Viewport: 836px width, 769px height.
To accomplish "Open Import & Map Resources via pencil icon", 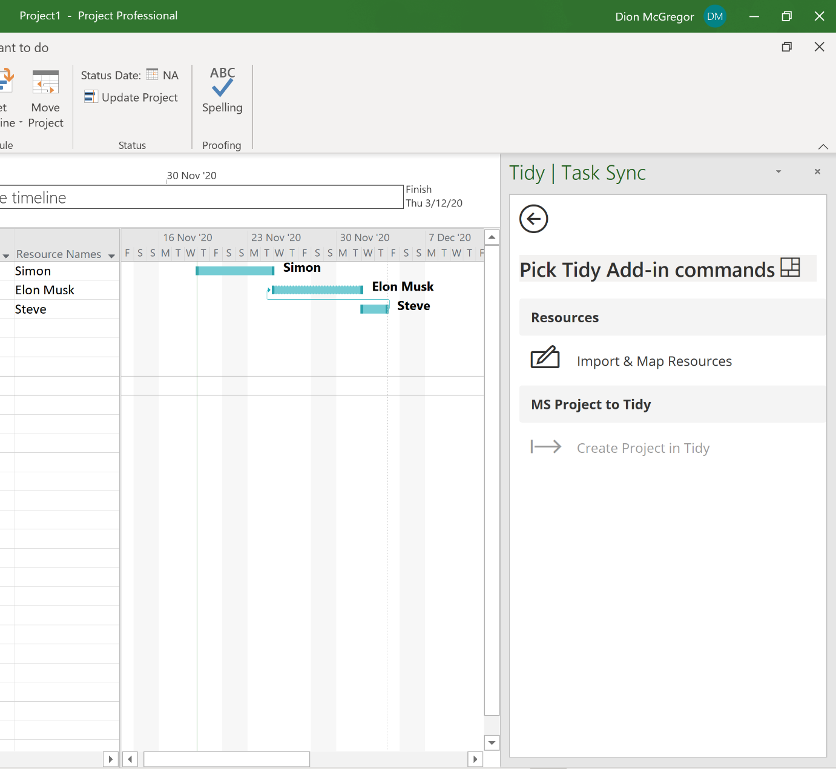I will (x=544, y=358).
